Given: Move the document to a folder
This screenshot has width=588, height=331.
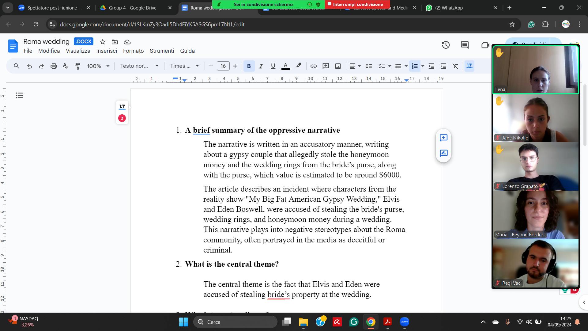Looking at the screenshot, I should pos(115,42).
